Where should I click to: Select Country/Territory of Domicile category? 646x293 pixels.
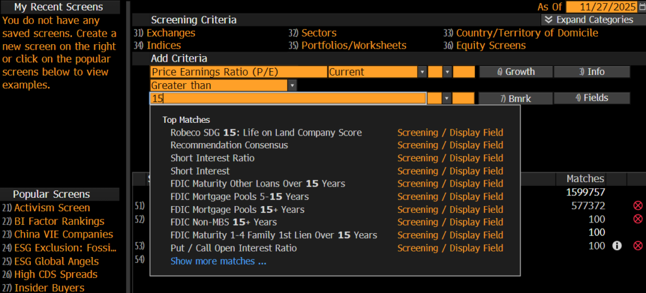(527, 33)
